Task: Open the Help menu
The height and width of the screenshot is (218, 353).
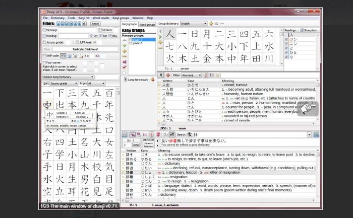Action: click(x=150, y=18)
